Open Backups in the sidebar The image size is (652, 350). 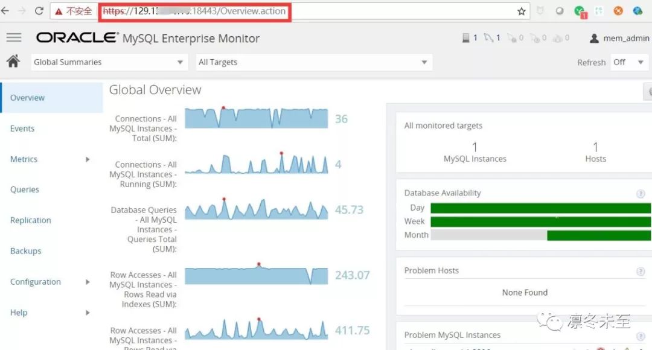coord(26,251)
